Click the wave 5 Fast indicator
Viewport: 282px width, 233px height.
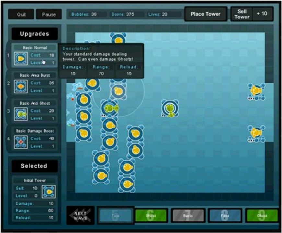[116, 215]
